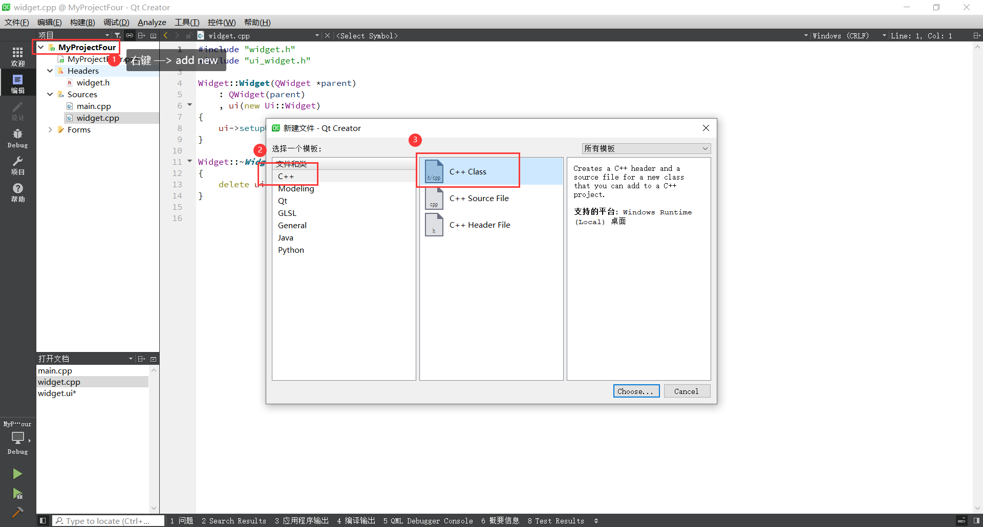Image resolution: width=983 pixels, height=527 pixels.
Task: Open the 所有模板 template filter dropdown
Action: click(646, 148)
